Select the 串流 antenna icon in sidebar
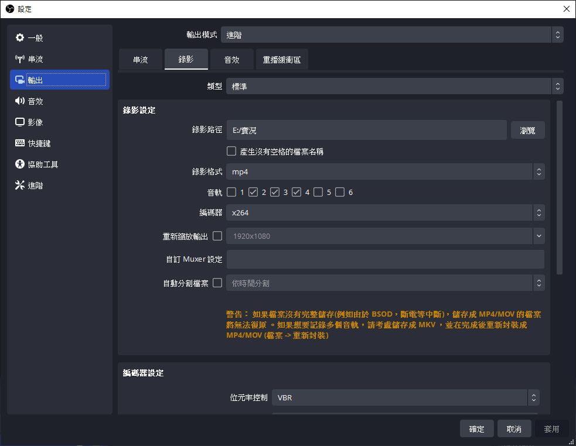This screenshot has height=446, width=576. [20, 59]
